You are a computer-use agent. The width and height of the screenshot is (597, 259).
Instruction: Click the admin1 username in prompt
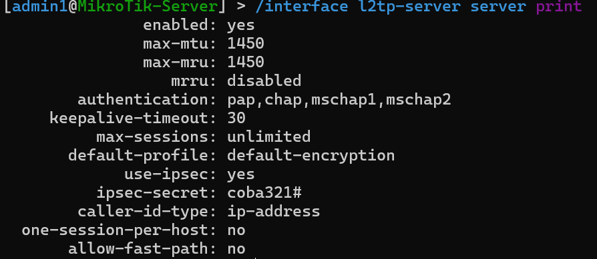(x=40, y=7)
